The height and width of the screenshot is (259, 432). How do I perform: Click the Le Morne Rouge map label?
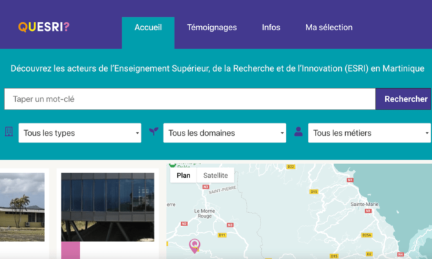tap(205, 214)
